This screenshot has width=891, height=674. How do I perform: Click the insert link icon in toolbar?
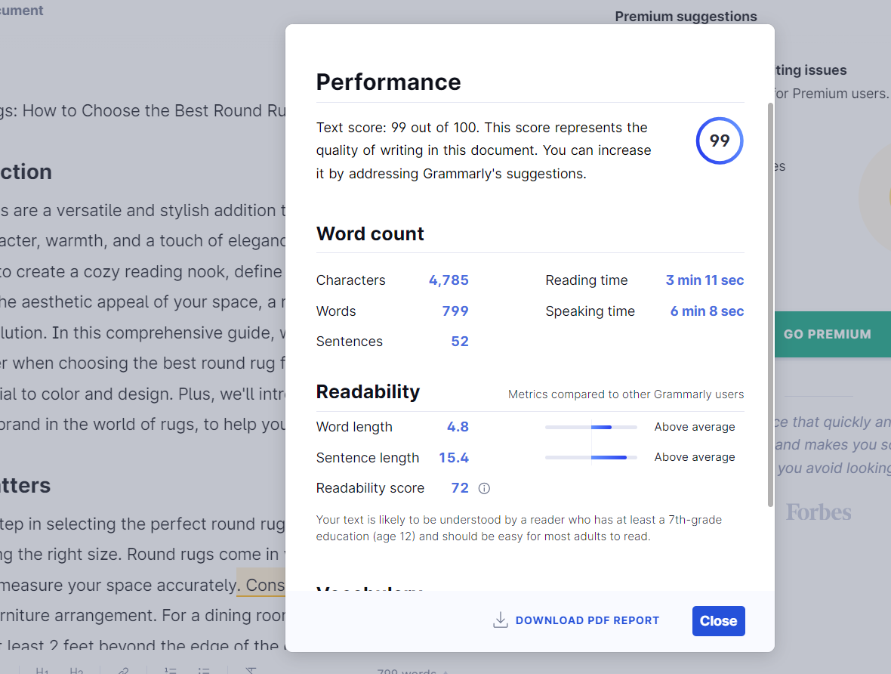click(122, 670)
